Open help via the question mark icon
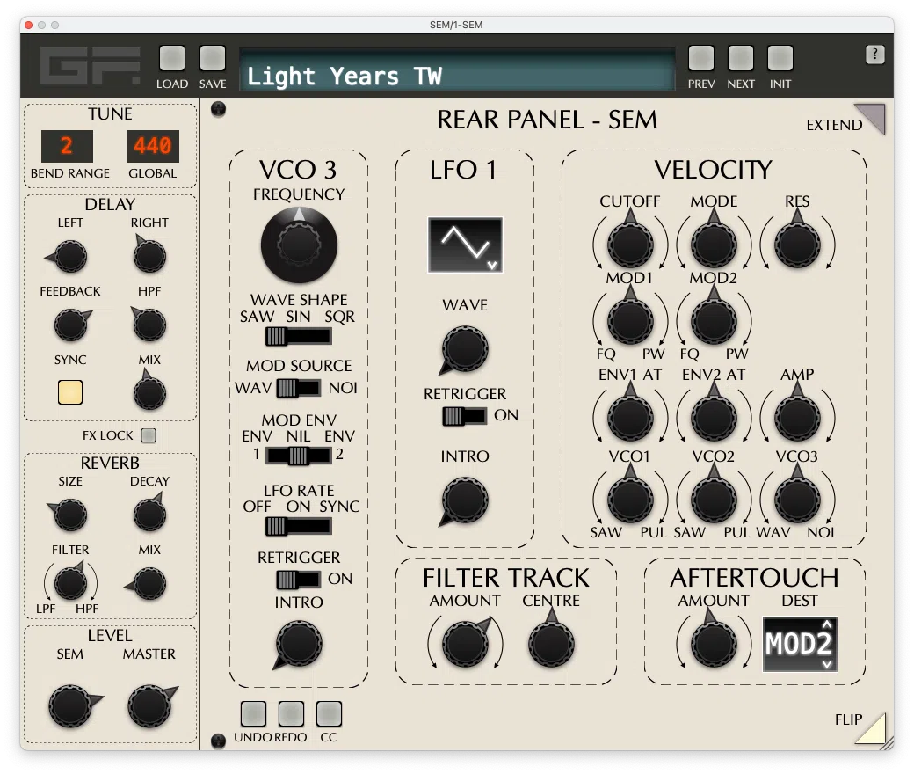This screenshot has width=914, height=774. point(874,54)
